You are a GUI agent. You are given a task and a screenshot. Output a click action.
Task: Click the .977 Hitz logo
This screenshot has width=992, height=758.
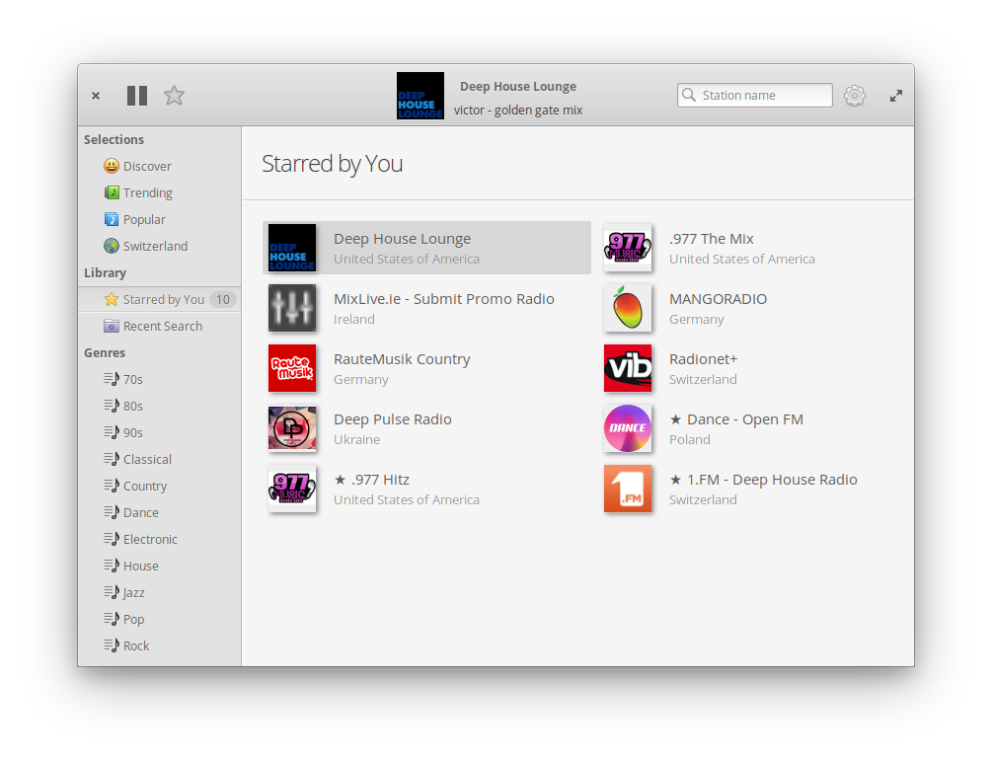pyautogui.click(x=292, y=489)
